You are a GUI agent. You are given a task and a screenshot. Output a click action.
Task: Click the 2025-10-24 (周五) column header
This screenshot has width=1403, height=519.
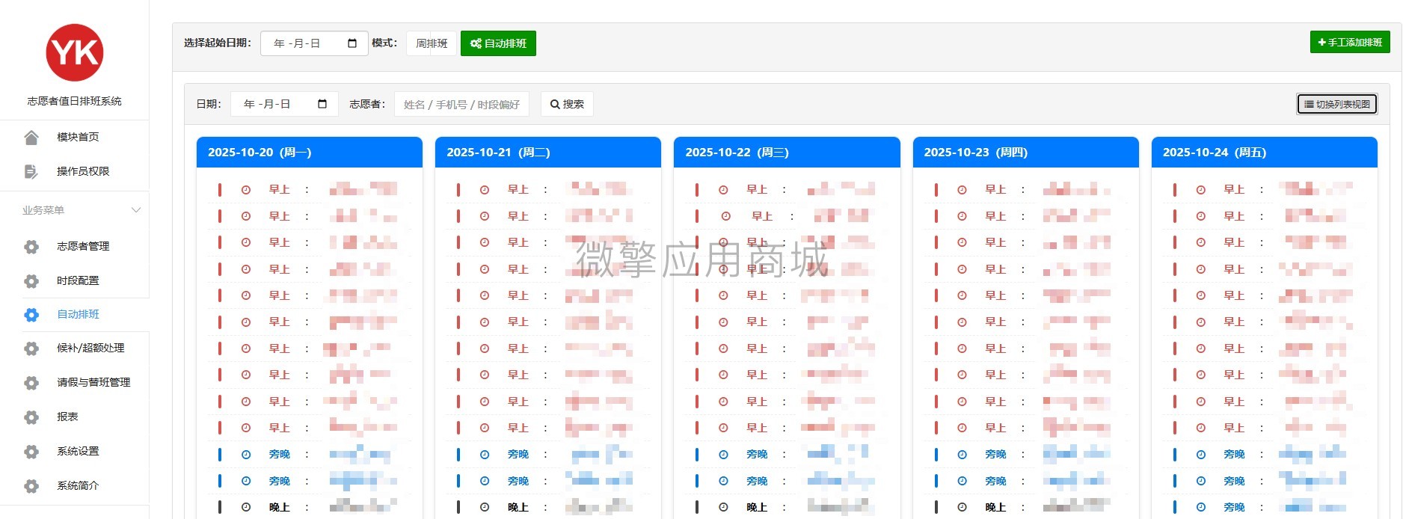[1265, 153]
